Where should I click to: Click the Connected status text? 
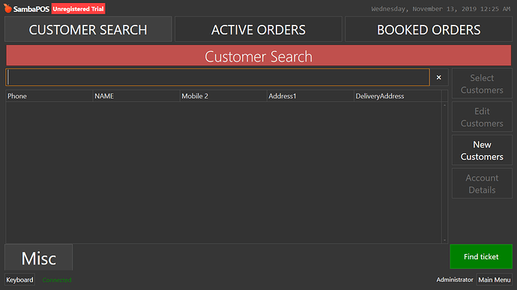point(57,280)
